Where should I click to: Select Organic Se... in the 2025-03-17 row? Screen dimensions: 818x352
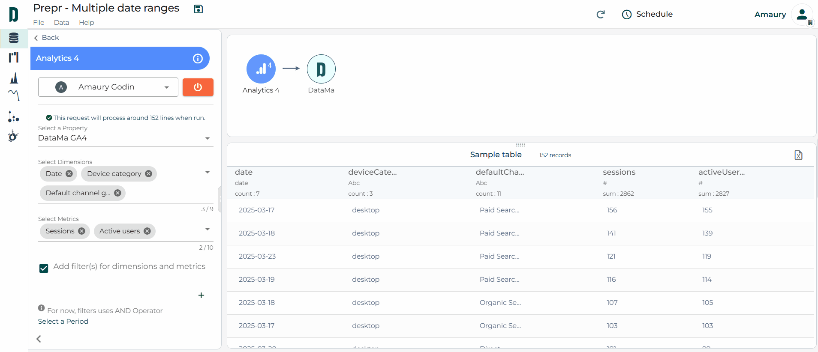pos(500,326)
